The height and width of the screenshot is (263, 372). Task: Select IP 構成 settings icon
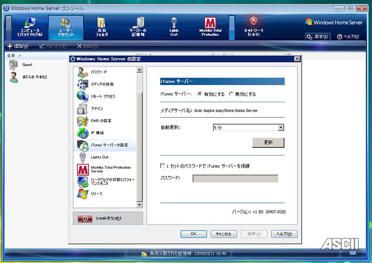(82, 133)
